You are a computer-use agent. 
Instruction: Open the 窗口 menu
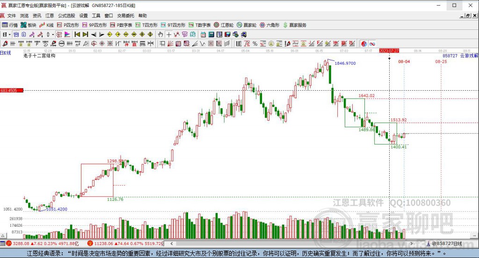click(x=109, y=15)
